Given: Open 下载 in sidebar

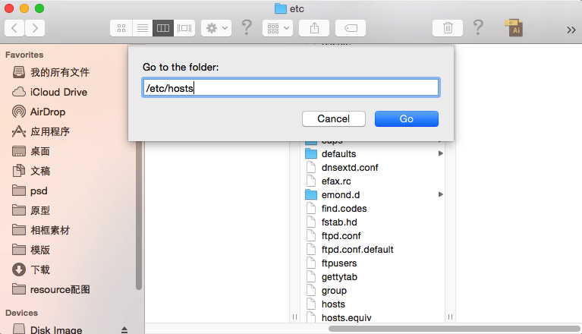Looking at the screenshot, I should click(x=31, y=269).
